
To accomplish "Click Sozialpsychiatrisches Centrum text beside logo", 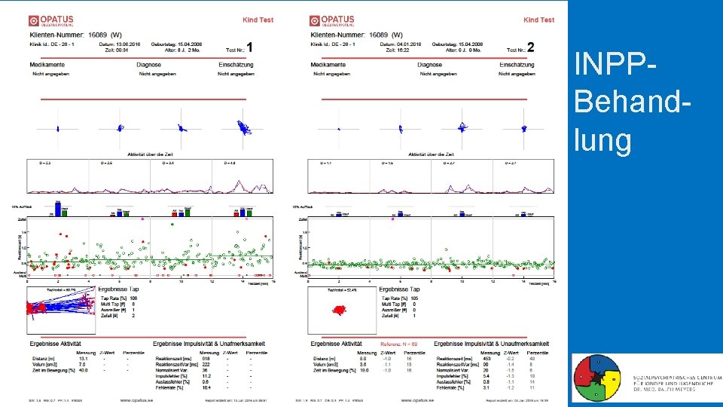I will coord(677,384).
